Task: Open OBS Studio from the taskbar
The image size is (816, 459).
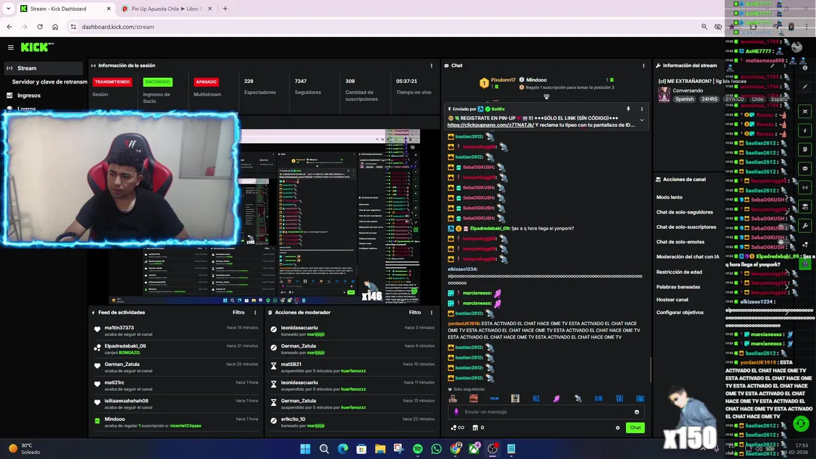Action: [492, 449]
